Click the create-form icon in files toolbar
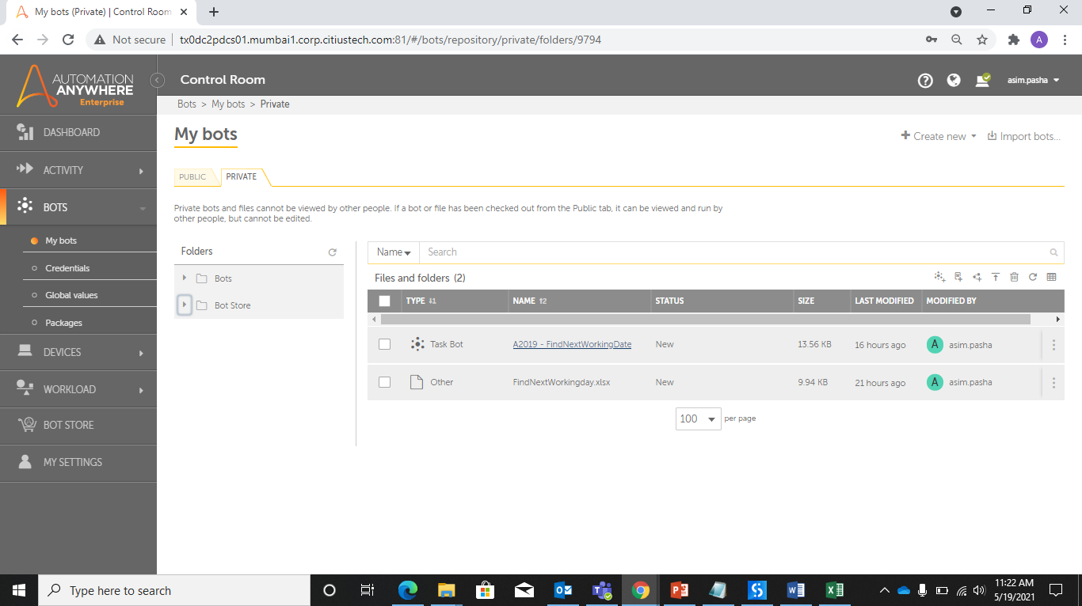This screenshot has width=1082, height=606. 958,277
